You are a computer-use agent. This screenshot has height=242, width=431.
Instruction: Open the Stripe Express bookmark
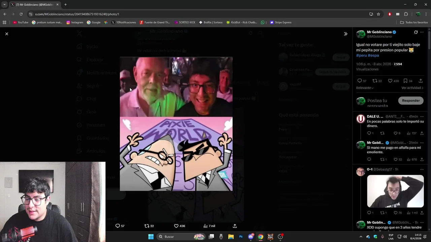(x=281, y=23)
